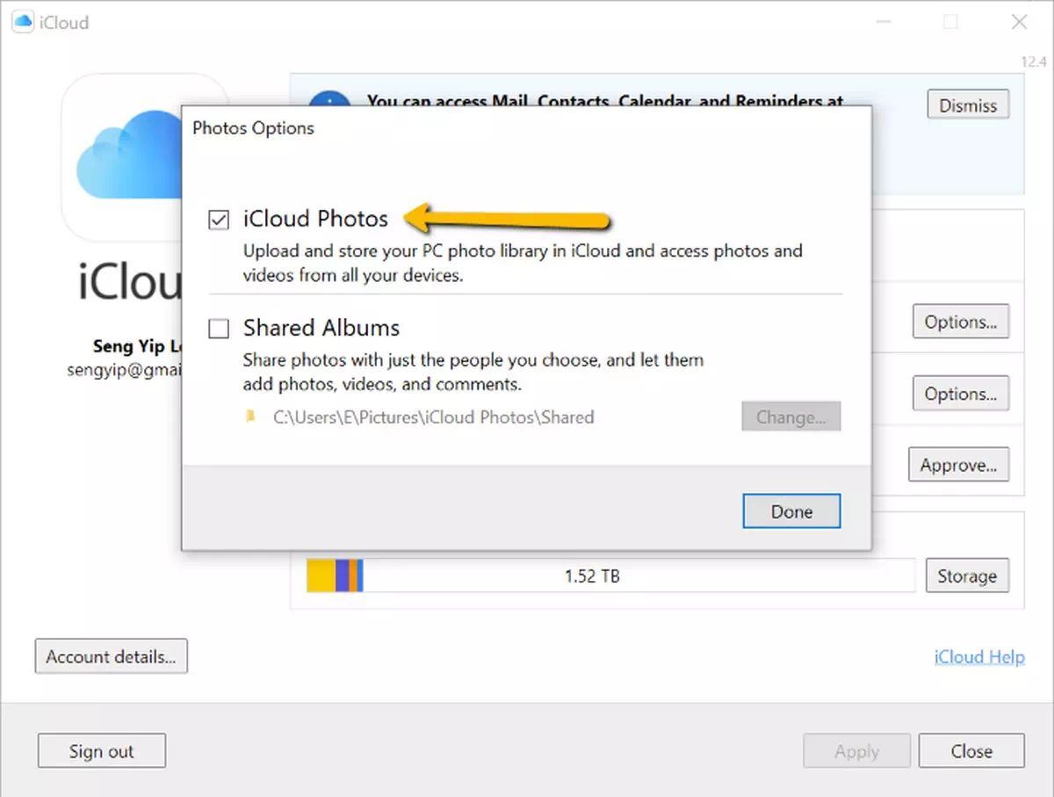This screenshot has height=797, width=1054.
Task: Maximize the iCloud window
Action: tap(950, 23)
